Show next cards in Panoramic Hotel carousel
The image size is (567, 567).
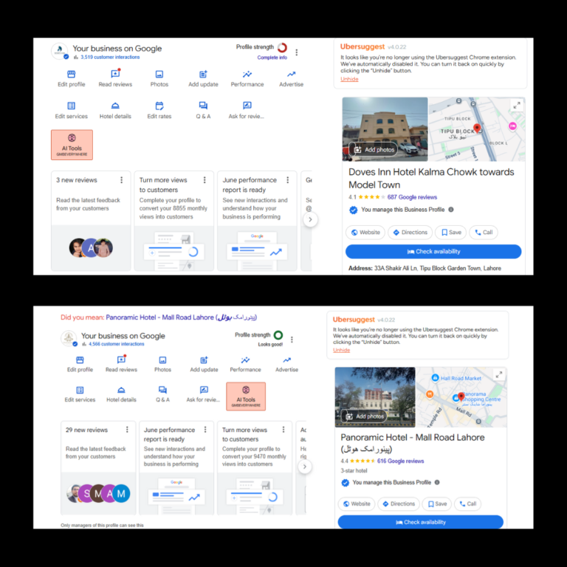pos(305,467)
